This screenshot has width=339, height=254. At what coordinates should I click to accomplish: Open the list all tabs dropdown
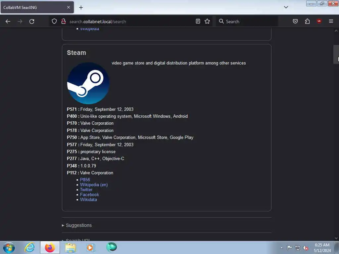point(286,7)
